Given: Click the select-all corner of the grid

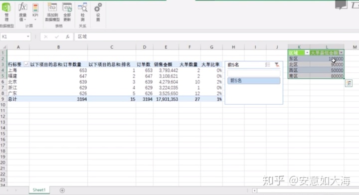Looking at the screenshot, I should tap(4, 47).
